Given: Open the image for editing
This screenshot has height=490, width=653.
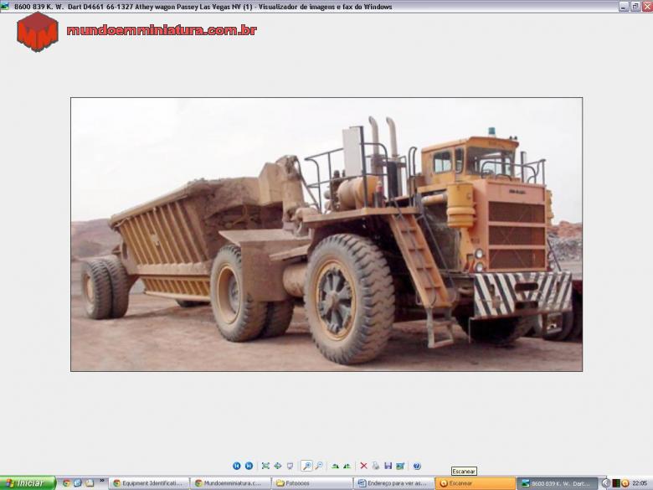Looking at the screenshot, I should [400, 466].
